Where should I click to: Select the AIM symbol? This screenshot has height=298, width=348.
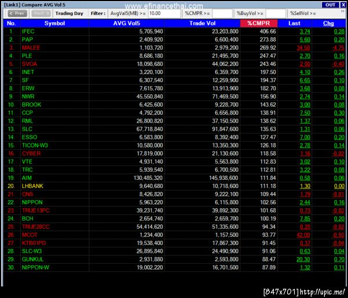pyautogui.click(x=27, y=178)
